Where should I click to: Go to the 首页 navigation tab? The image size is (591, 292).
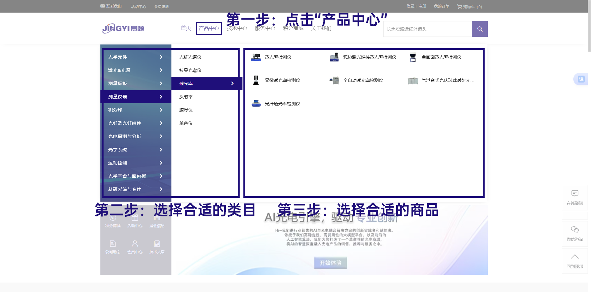[186, 28]
